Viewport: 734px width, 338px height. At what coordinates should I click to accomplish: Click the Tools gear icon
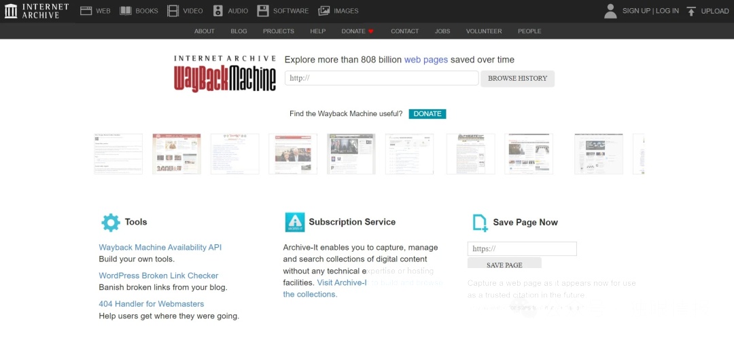coord(111,223)
